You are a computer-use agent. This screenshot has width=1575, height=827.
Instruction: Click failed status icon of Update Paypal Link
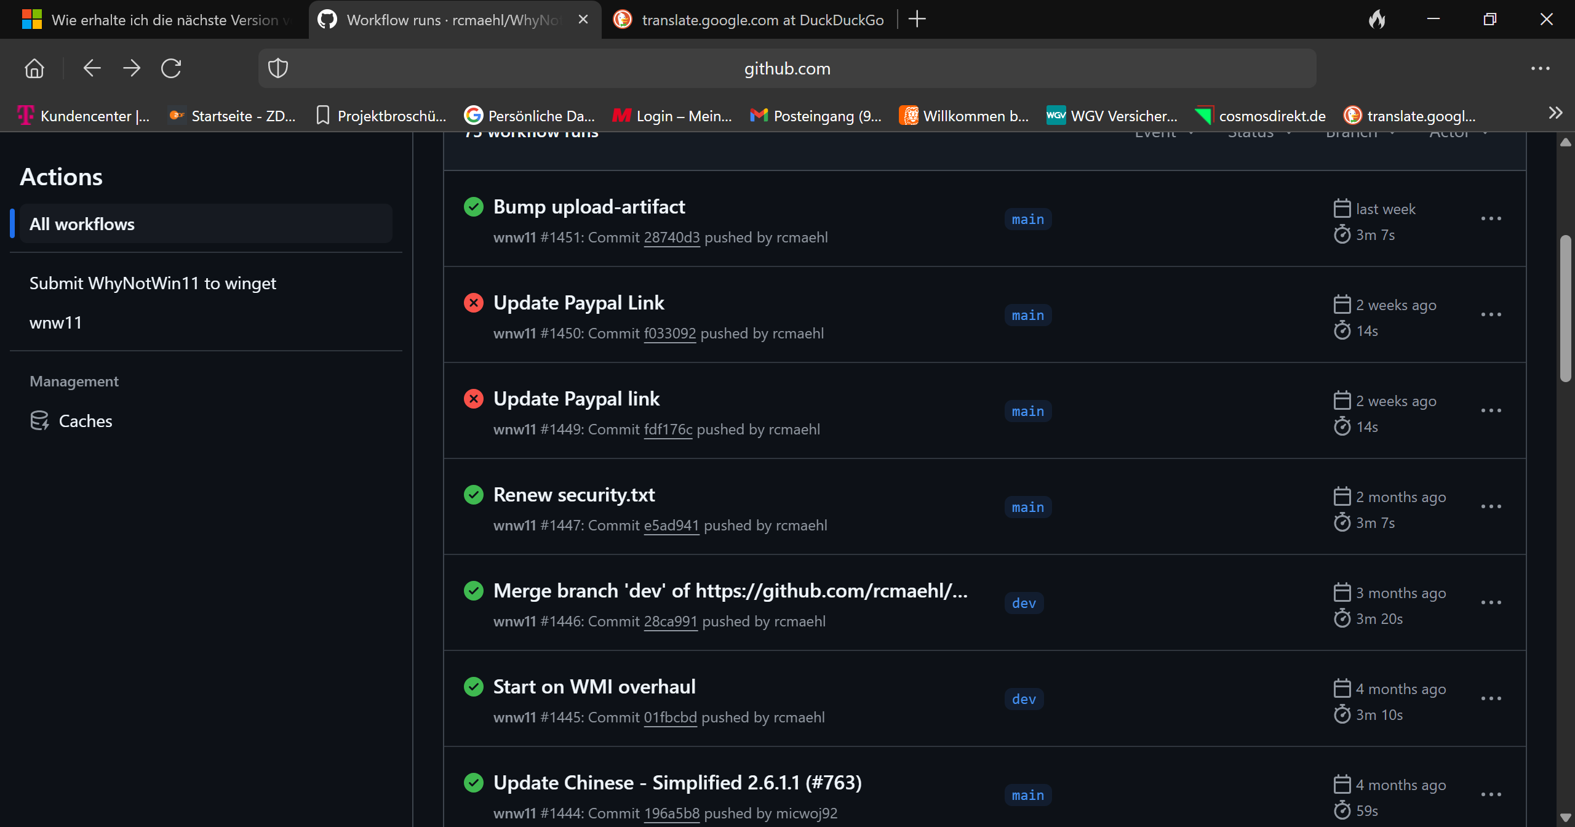point(474,303)
